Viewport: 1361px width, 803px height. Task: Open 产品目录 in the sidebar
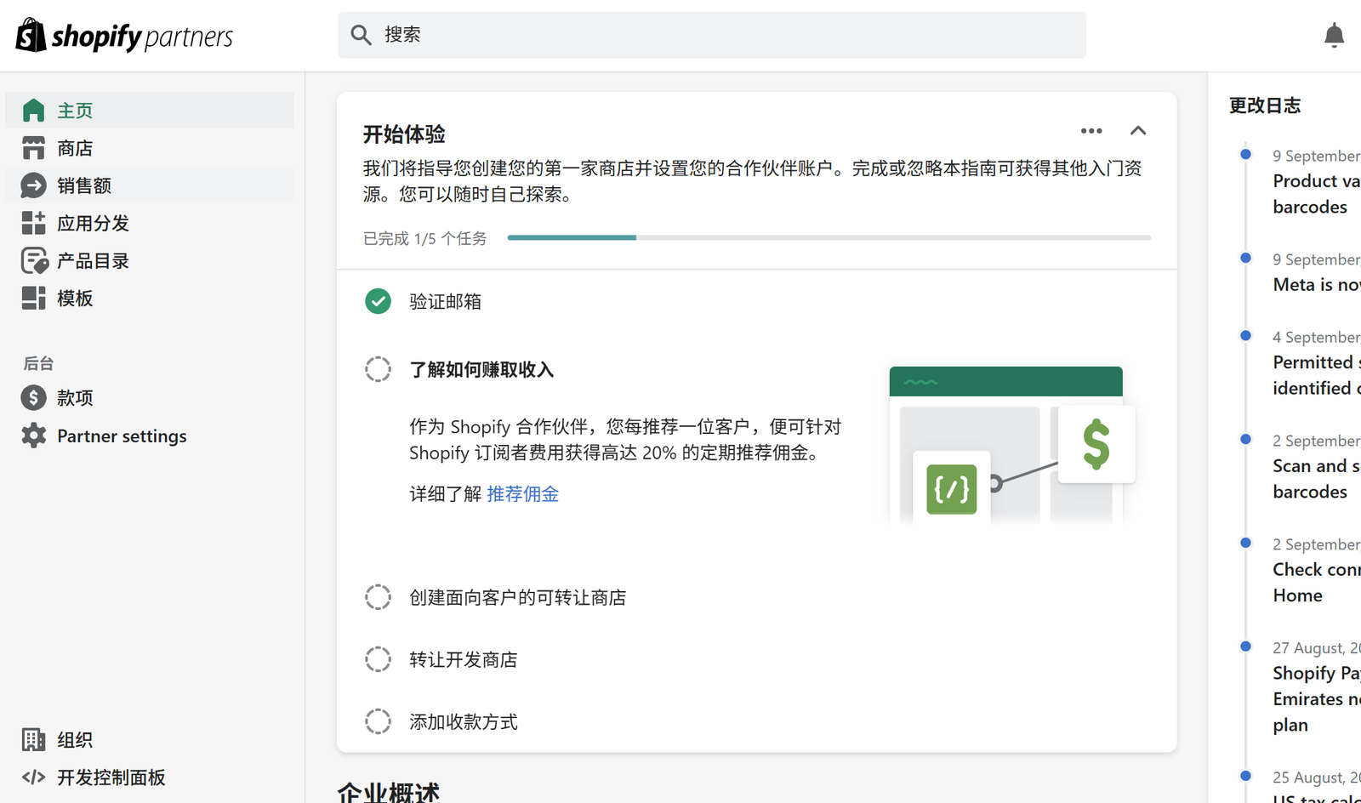click(150, 260)
